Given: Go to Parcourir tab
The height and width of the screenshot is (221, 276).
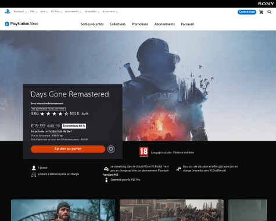Looking at the screenshot, I should click(x=188, y=24).
